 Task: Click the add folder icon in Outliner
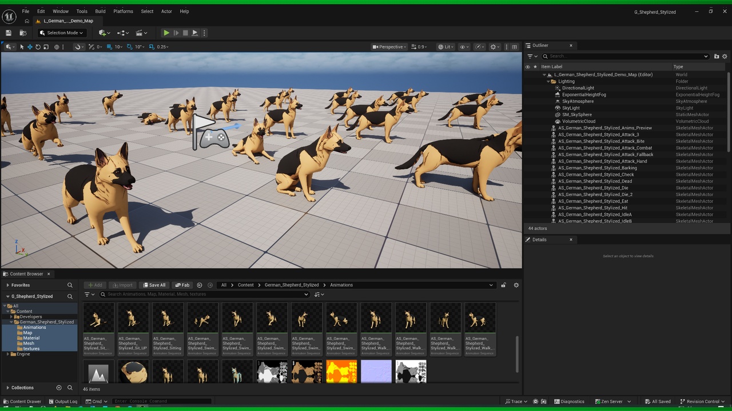click(x=716, y=57)
